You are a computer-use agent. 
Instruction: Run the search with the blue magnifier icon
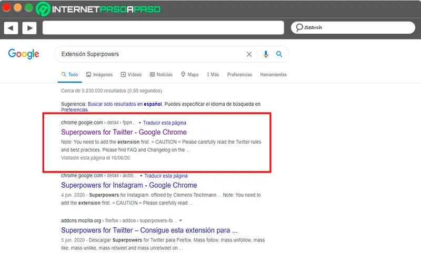coord(279,54)
